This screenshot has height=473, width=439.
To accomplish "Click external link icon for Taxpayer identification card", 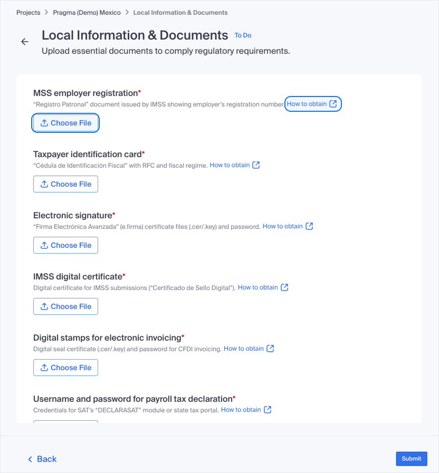I will tap(256, 165).
